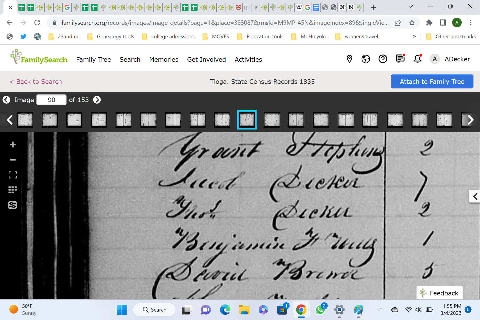
Task: Open the language globe icon
Action: point(366,59)
